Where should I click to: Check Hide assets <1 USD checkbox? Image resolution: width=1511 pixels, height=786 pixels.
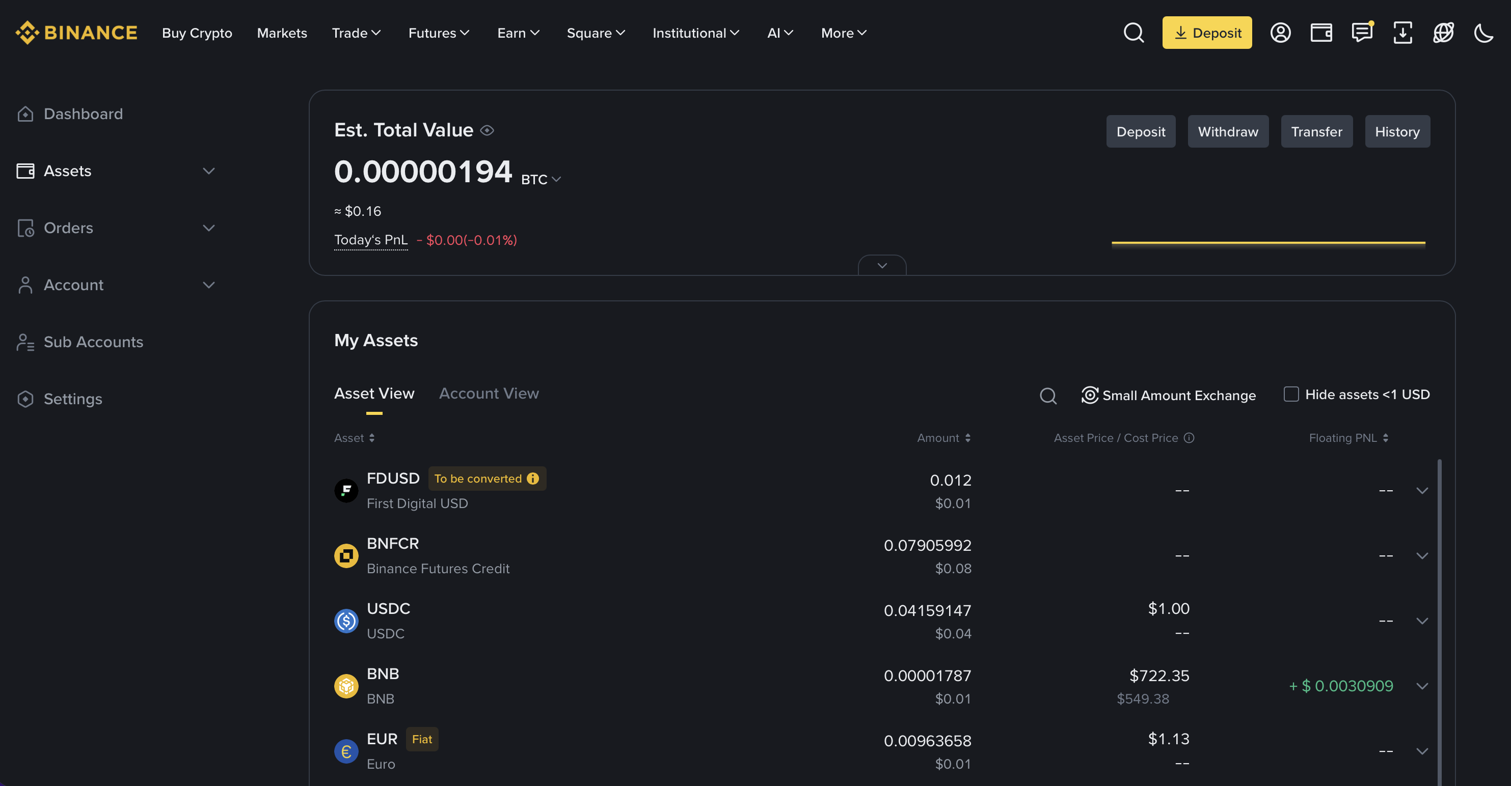pyautogui.click(x=1291, y=394)
